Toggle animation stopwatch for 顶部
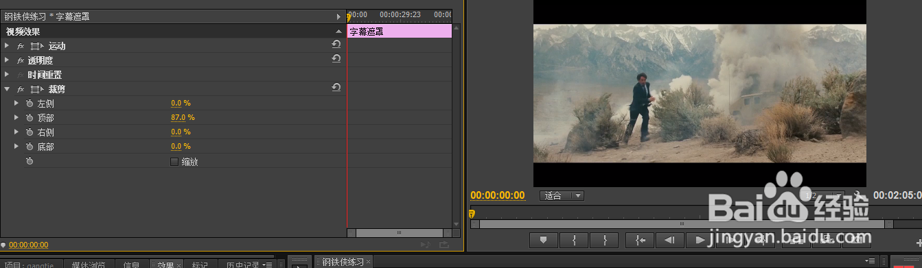The width and height of the screenshot is (922, 268). (x=29, y=118)
